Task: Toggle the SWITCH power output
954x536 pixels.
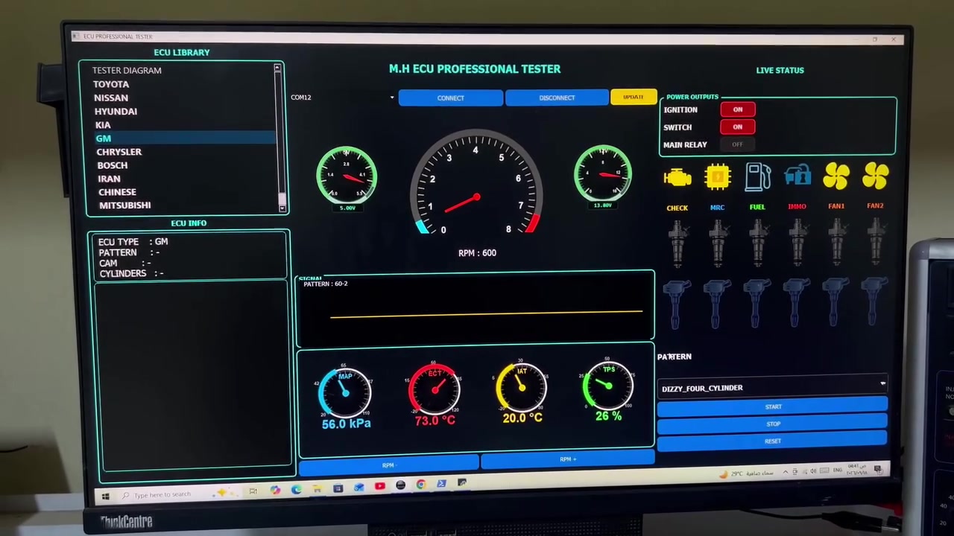Action: pyautogui.click(x=738, y=127)
